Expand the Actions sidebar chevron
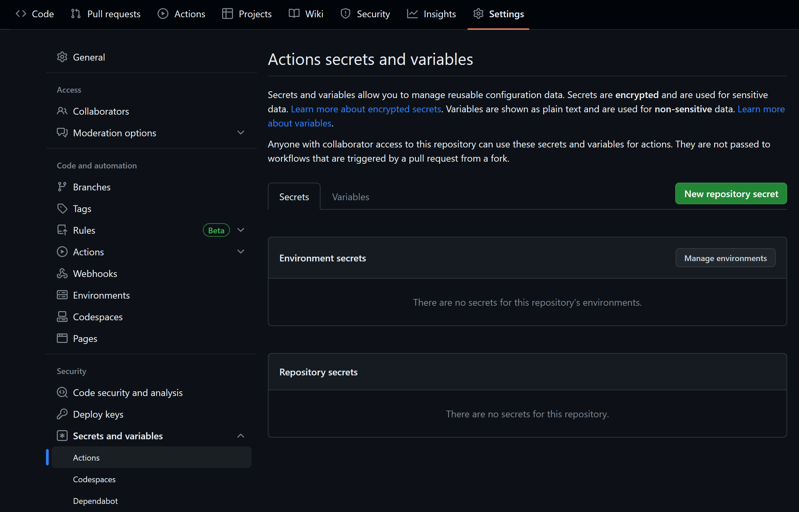 tap(241, 252)
